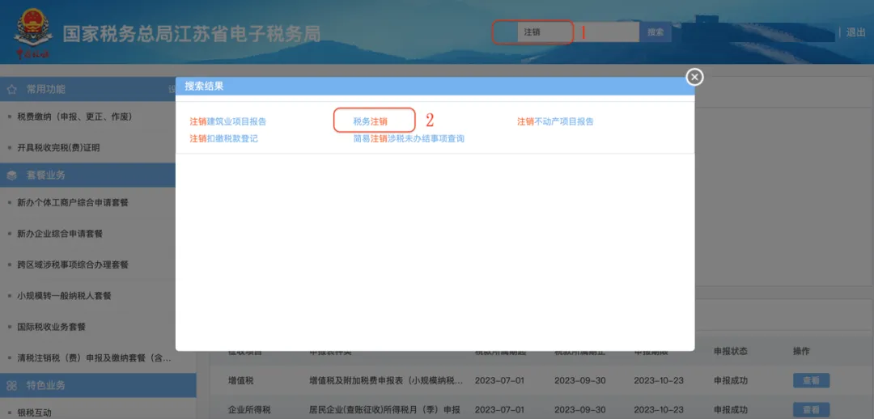The height and width of the screenshot is (419, 874).
Task: Open the 税务注销 search result
Action: pyautogui.click(x=370, y=121)
